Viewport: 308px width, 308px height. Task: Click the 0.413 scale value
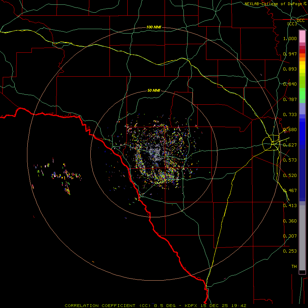pyautogui.click(x=290, y=206)
